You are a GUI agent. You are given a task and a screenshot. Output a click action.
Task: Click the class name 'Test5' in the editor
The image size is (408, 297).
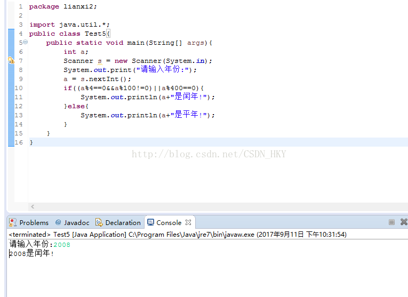(x=95, y=34)
